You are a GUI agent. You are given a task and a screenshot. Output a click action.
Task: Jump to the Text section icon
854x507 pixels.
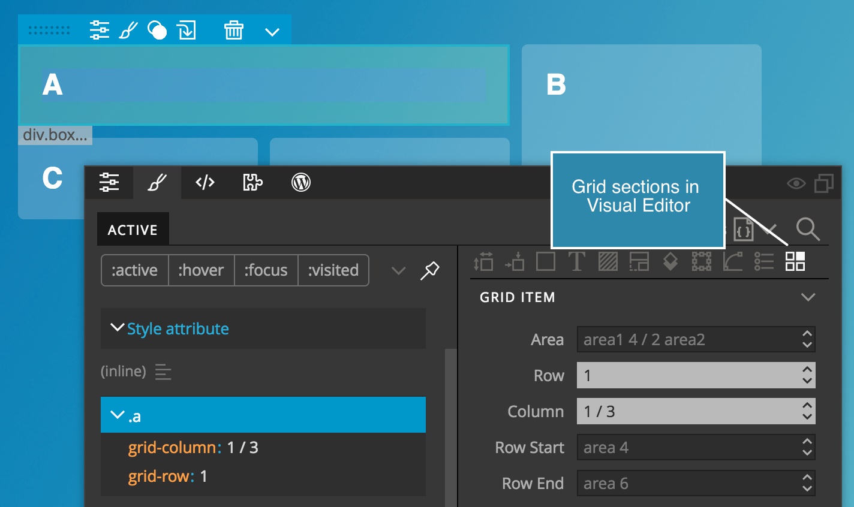(x=576, y=261)
